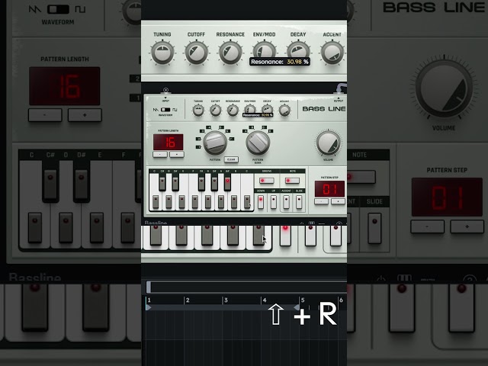The height and width of the screenshot is (366, 488).
Task: Click the low C white key in center panel
Action: coord(156,202)
